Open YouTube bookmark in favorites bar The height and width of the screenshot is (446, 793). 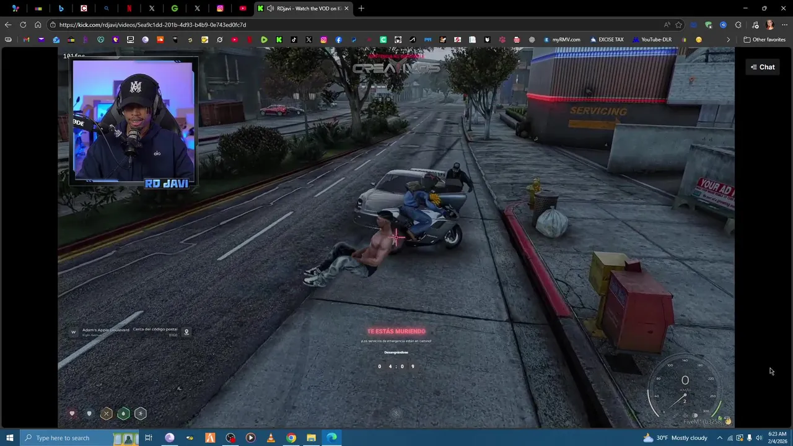pos(234,40)
